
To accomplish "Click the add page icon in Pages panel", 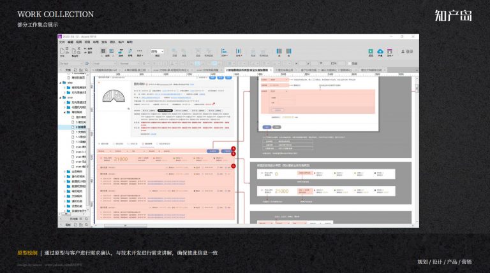I will pyautogui.click(x=75, y=70).
